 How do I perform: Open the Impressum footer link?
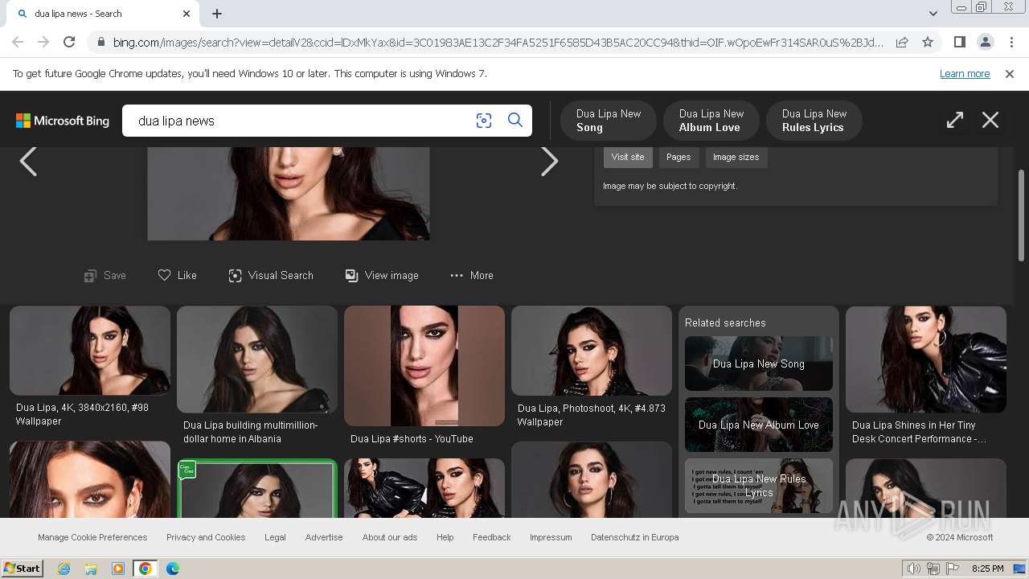tap(551, 537)
